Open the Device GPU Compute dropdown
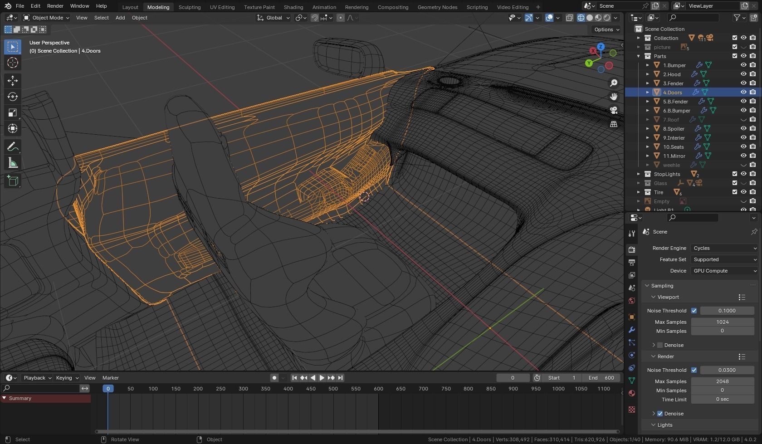The height and width of the screenshot is (444, 762). 724,271
